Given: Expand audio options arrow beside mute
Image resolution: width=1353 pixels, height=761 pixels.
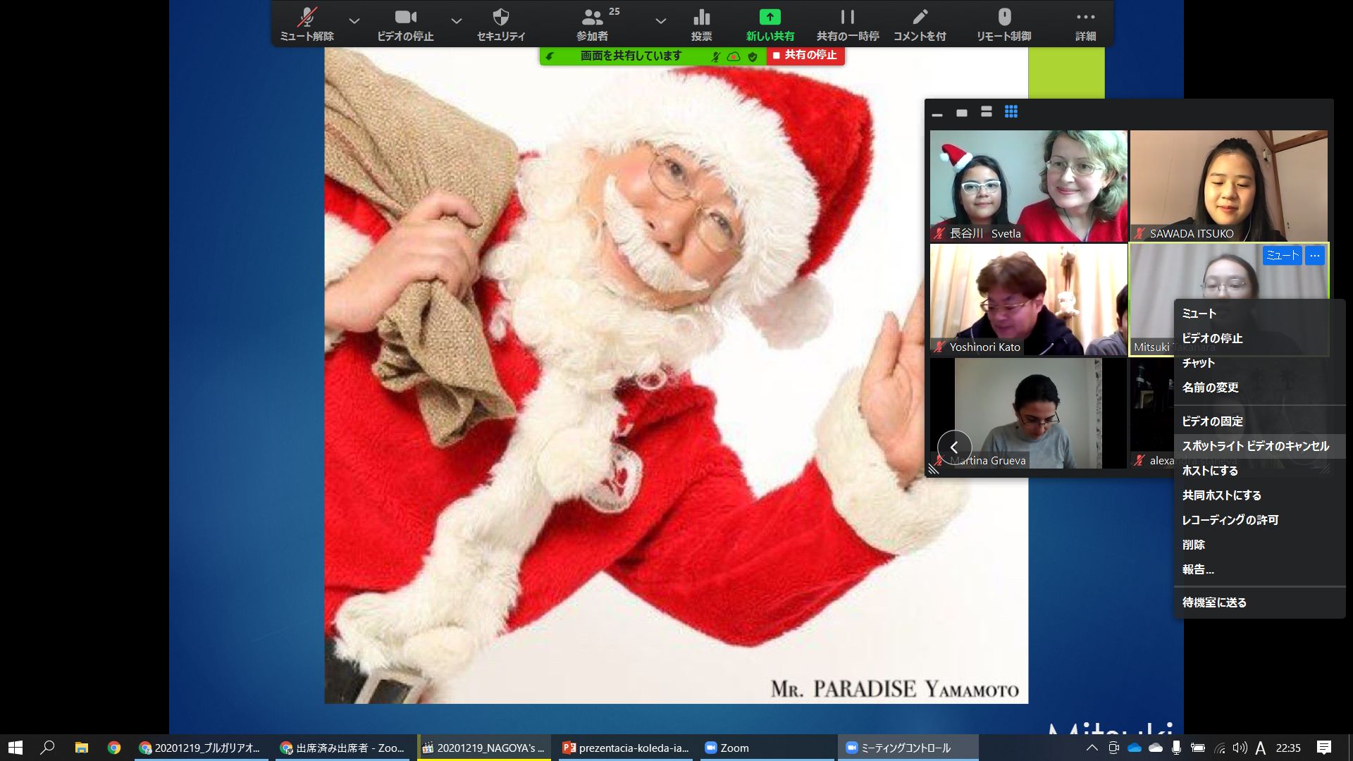Looking at the screenshot, I should (354, 21).
